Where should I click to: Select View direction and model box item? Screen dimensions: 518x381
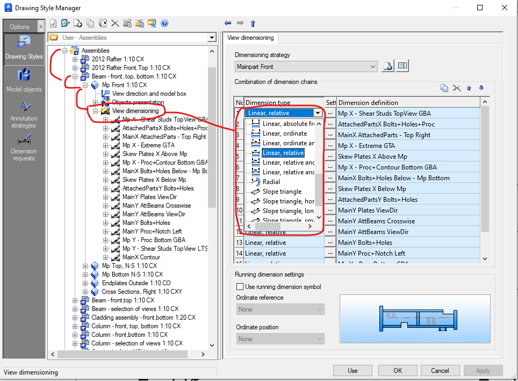(149, 94)
